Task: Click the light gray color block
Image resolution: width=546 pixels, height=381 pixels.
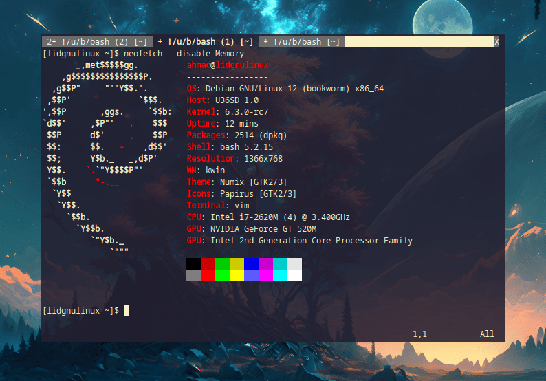Action: click(294, 263)
